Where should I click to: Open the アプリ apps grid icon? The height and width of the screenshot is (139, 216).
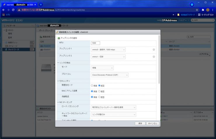coord(4,15)
